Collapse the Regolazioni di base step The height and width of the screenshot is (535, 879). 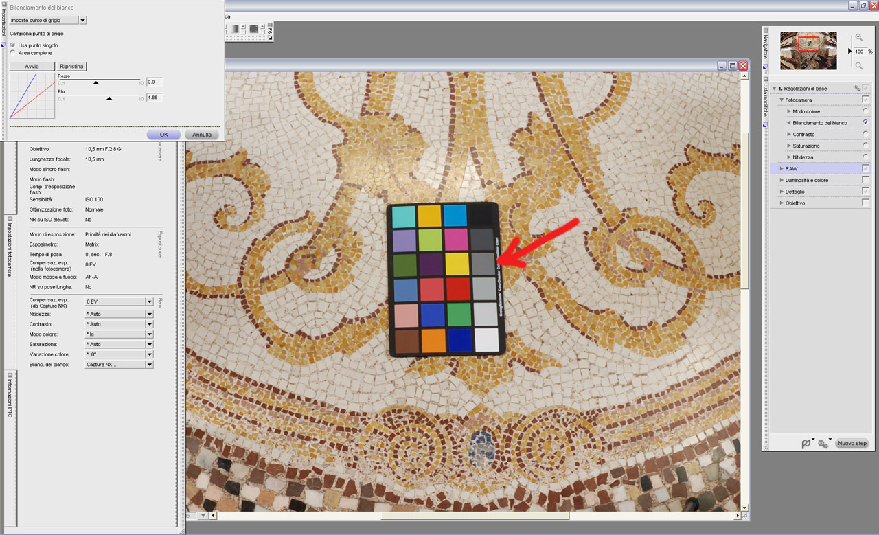(x=774, y=89)
